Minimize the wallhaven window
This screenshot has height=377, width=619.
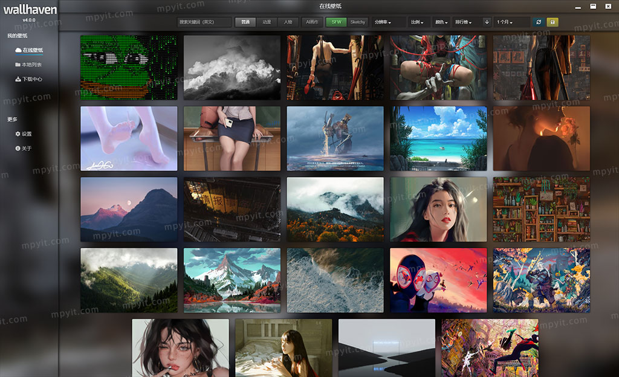pos(578,7)
